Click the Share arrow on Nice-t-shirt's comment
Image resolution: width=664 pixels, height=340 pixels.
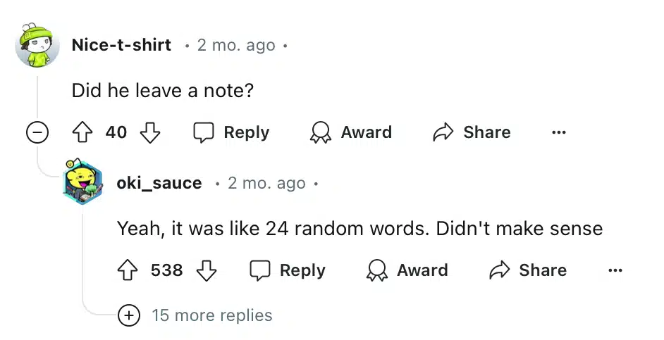coord(443,132)
